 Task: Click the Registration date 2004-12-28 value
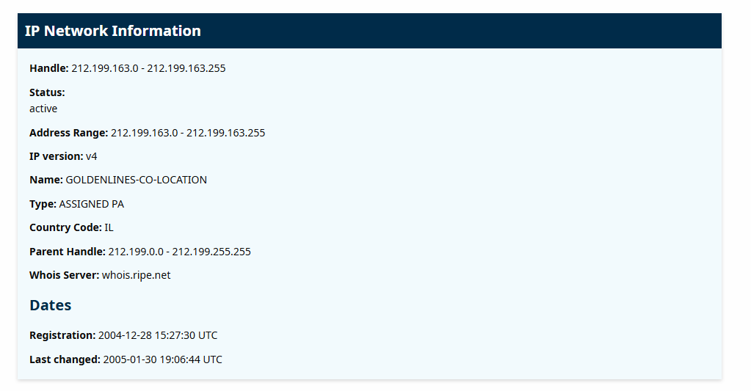point(158,335)
